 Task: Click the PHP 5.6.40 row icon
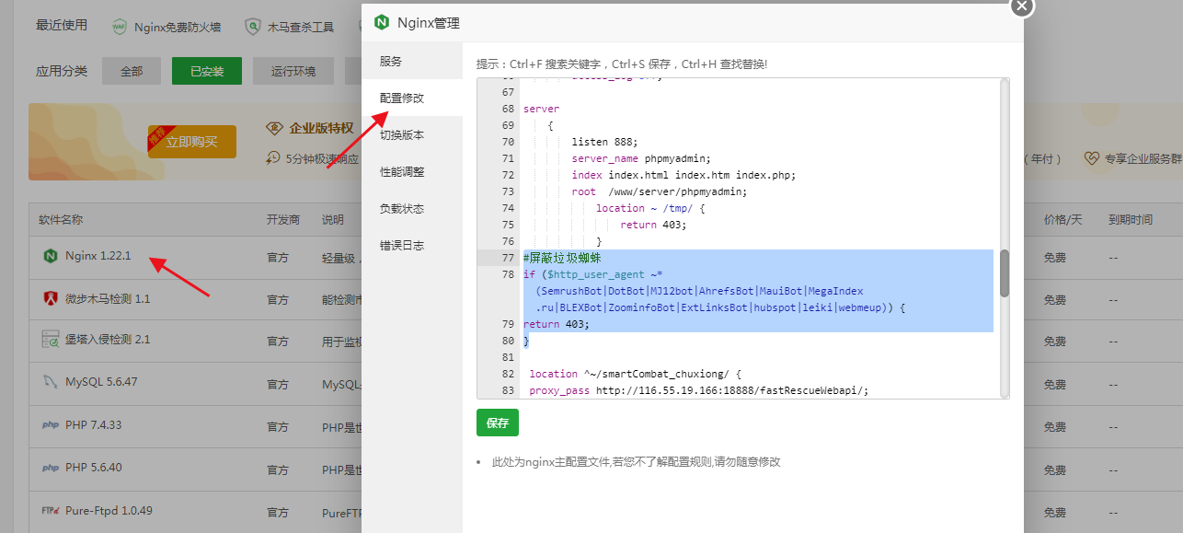(x=50, y=468)
